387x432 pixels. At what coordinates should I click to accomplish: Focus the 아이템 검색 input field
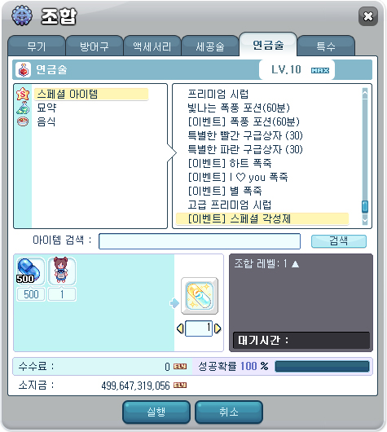[200, 241]
